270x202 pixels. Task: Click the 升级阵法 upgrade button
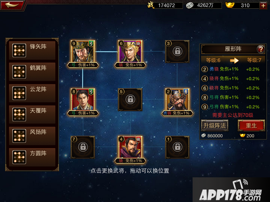215,126
